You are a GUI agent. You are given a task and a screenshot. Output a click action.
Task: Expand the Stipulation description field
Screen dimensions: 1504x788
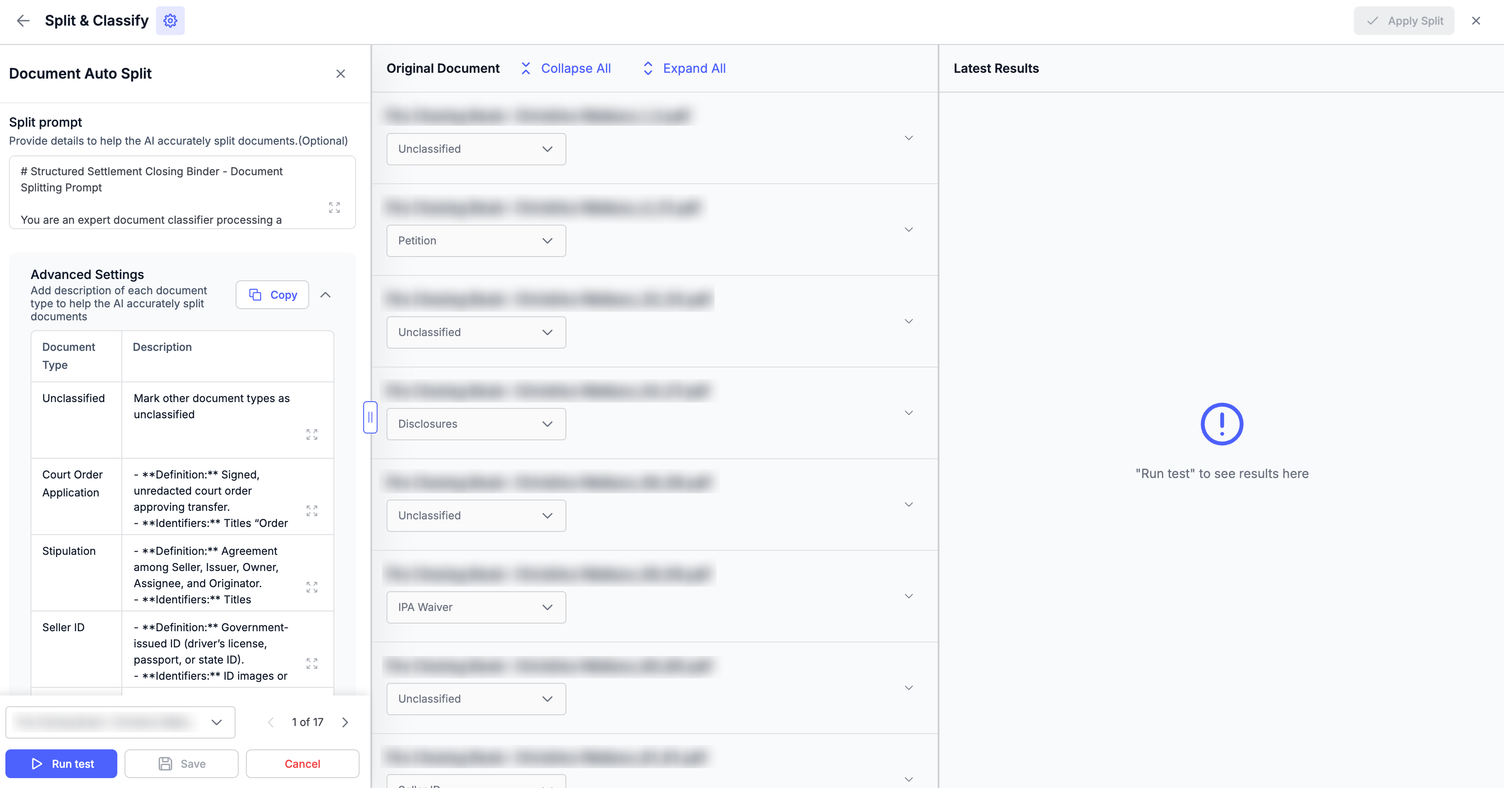312,587
